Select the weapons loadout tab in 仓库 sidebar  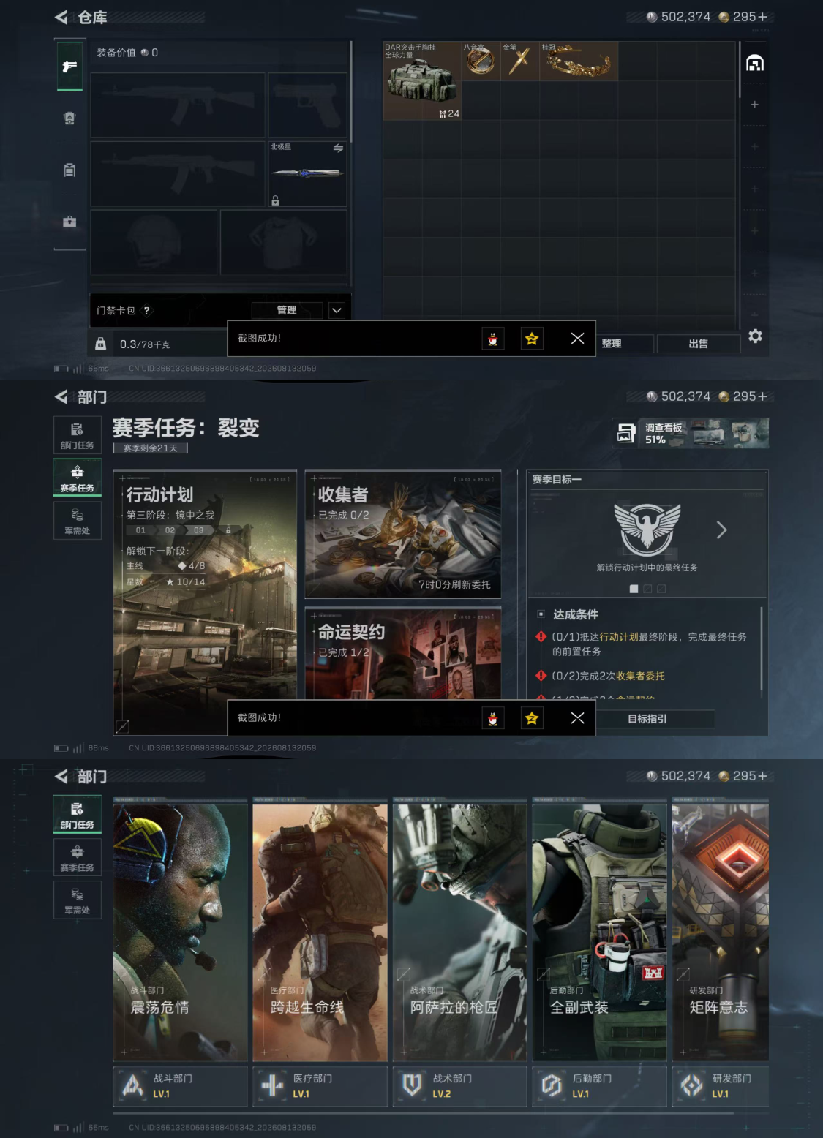coord(69,67)
